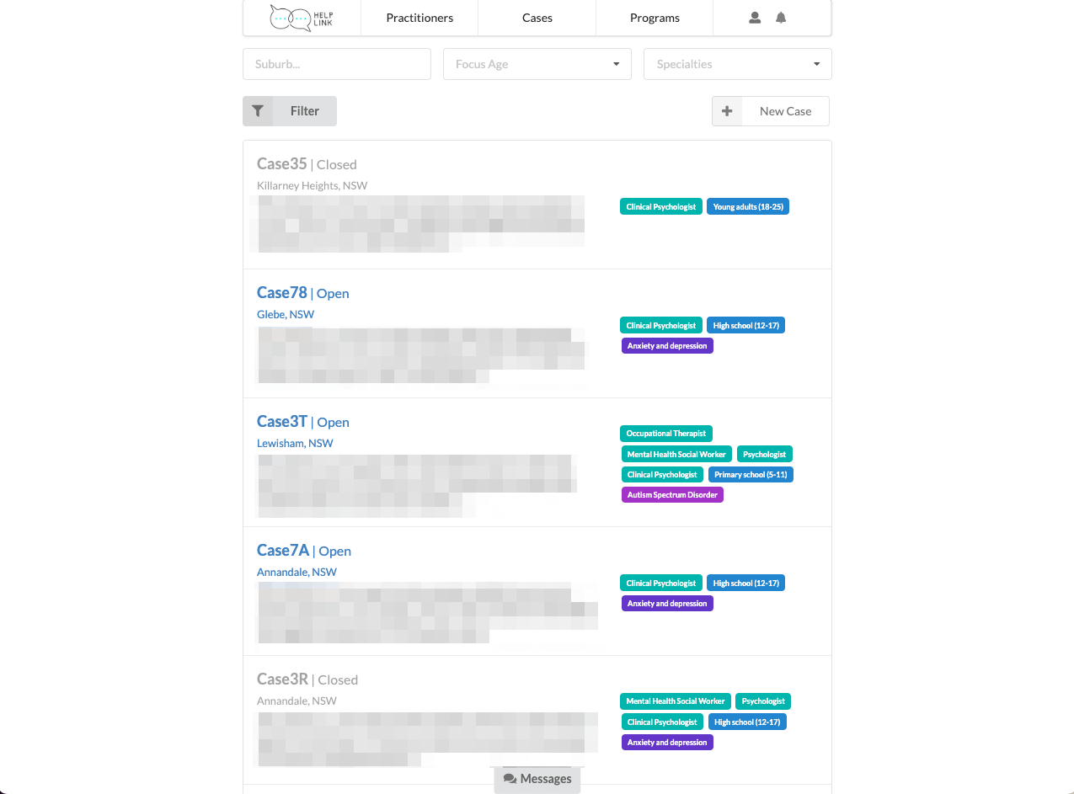Open the Case3T case title
The width and height of the screenshot is (1074, 794).
(282, 422)
